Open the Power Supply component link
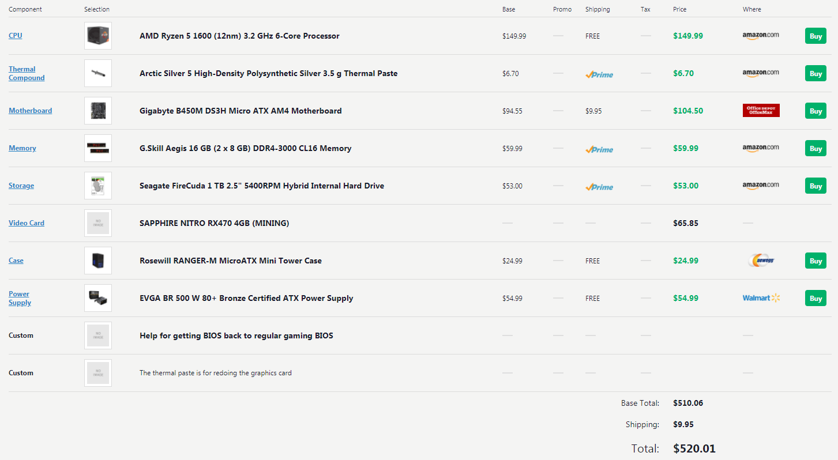The height and width of the screenshot is (460, 838). 20,298
